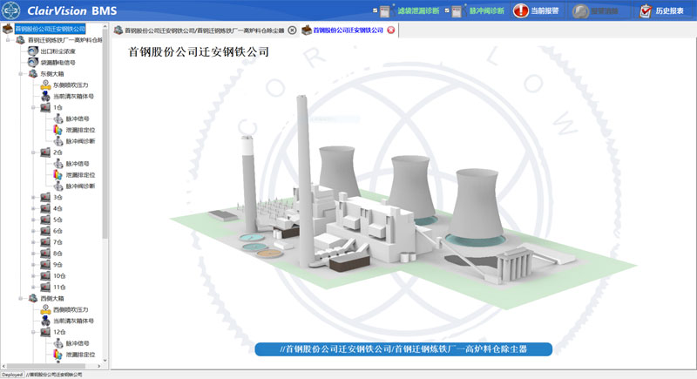This screenshot has height=379, width=697.
Task: Open the 历史报表 report icon
Action: click(645, 11)
